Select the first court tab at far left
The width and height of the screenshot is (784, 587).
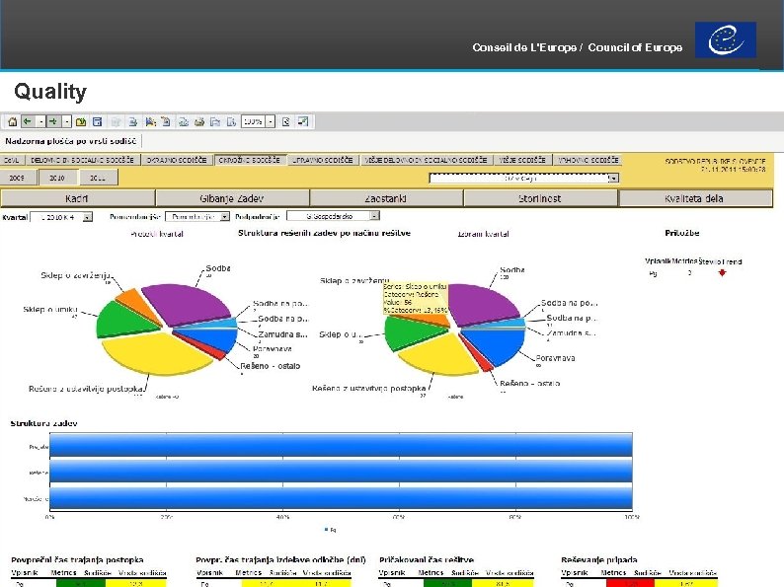tap(12, 160)
